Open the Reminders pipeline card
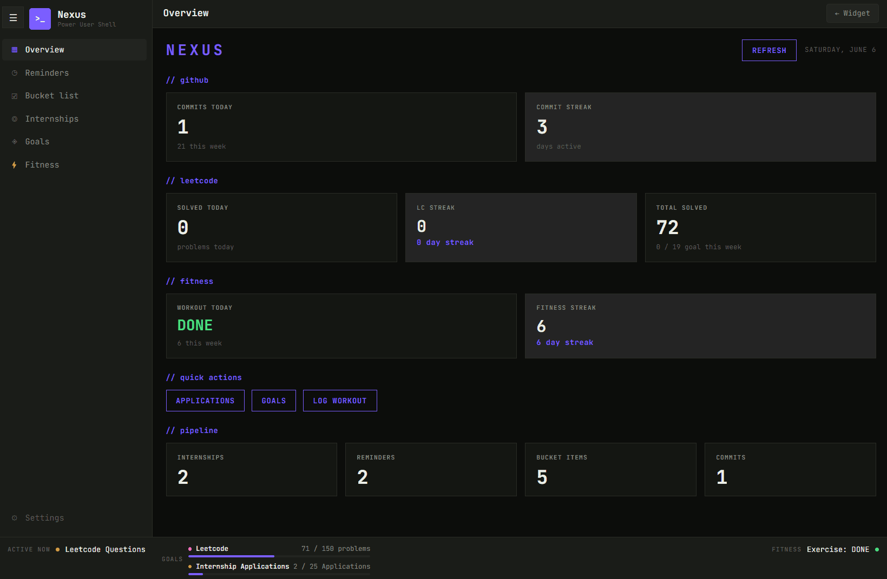887x579 pixels. tap(431, 470)
